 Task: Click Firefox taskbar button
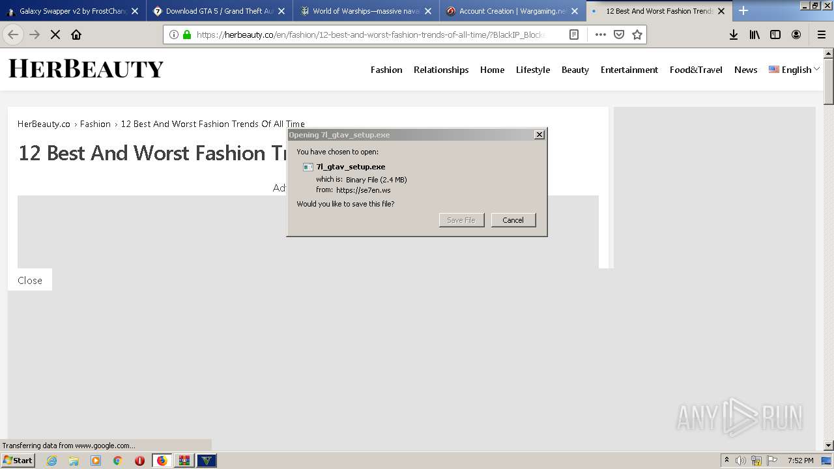pyautogui.click(x=162, y=461)
